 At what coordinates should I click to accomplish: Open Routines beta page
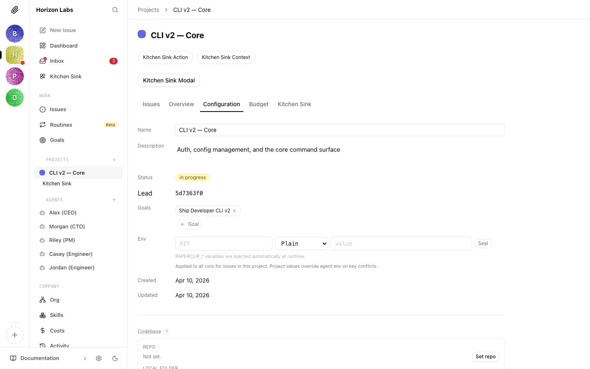78,125
